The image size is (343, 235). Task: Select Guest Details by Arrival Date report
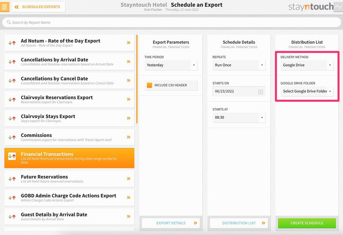[x=69, y=217]
